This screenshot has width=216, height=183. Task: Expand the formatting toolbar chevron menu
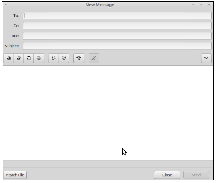(206, 58)
